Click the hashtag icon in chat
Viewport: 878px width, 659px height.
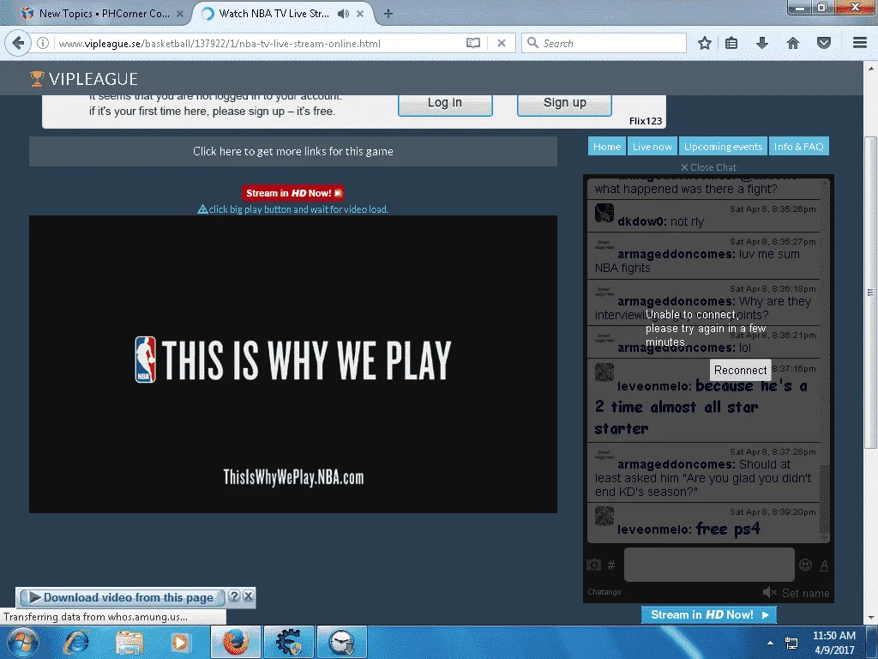[x=611, y=565]
